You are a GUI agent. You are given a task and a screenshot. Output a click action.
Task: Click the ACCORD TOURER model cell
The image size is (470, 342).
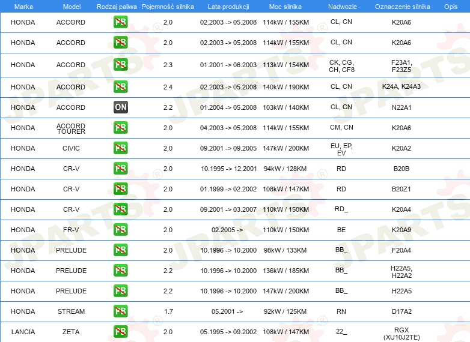tap(71, 128)
